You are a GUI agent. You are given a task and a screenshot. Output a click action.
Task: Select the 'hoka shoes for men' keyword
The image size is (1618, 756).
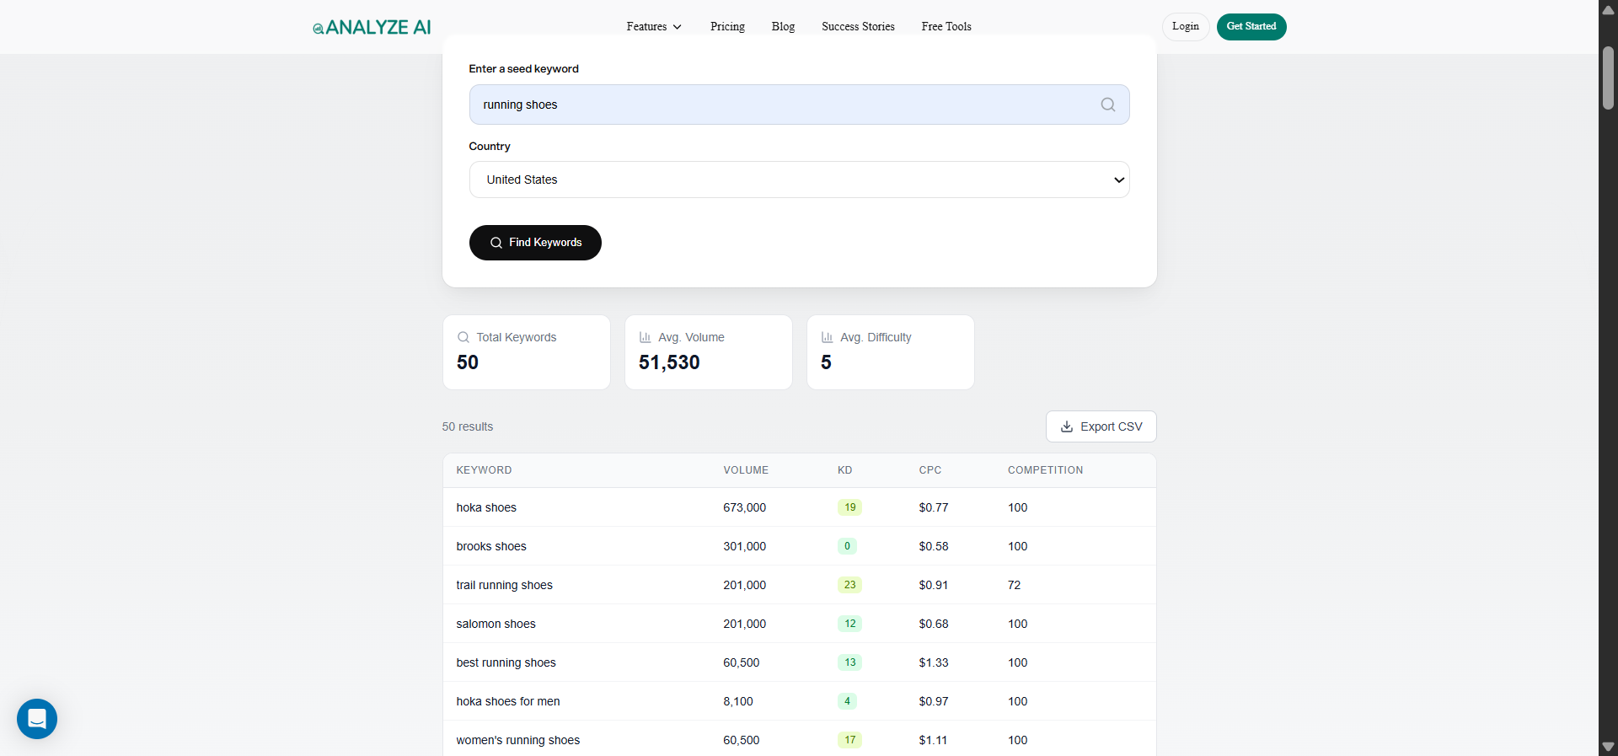click(x=508, y=701)
